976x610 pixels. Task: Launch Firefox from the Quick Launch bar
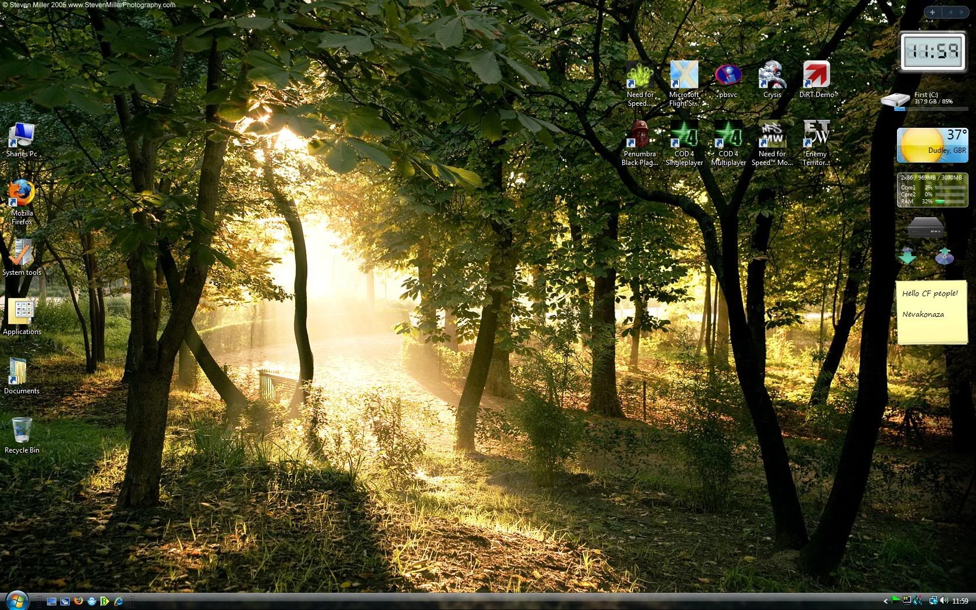click(78, 601)
